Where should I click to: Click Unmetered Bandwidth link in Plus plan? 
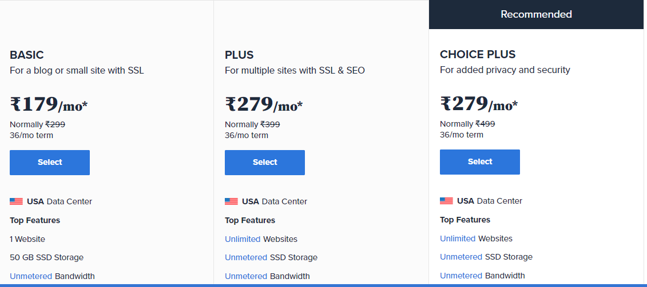(246, 276)
